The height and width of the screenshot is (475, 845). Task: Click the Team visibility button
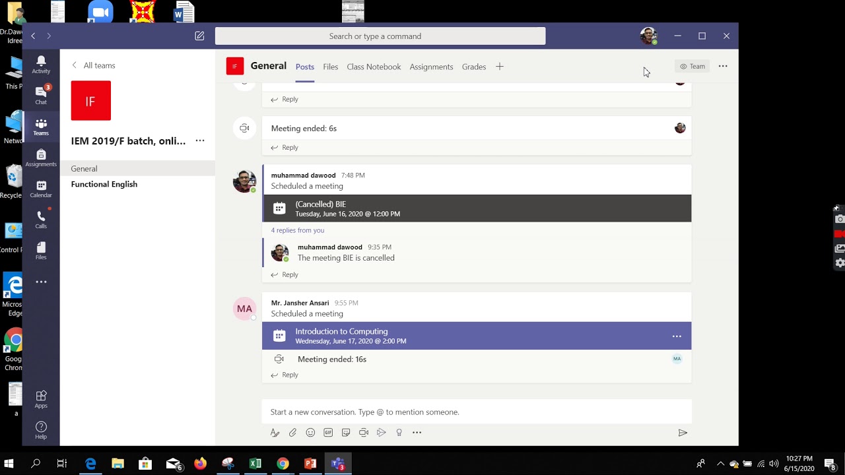(x=693, y=66)
